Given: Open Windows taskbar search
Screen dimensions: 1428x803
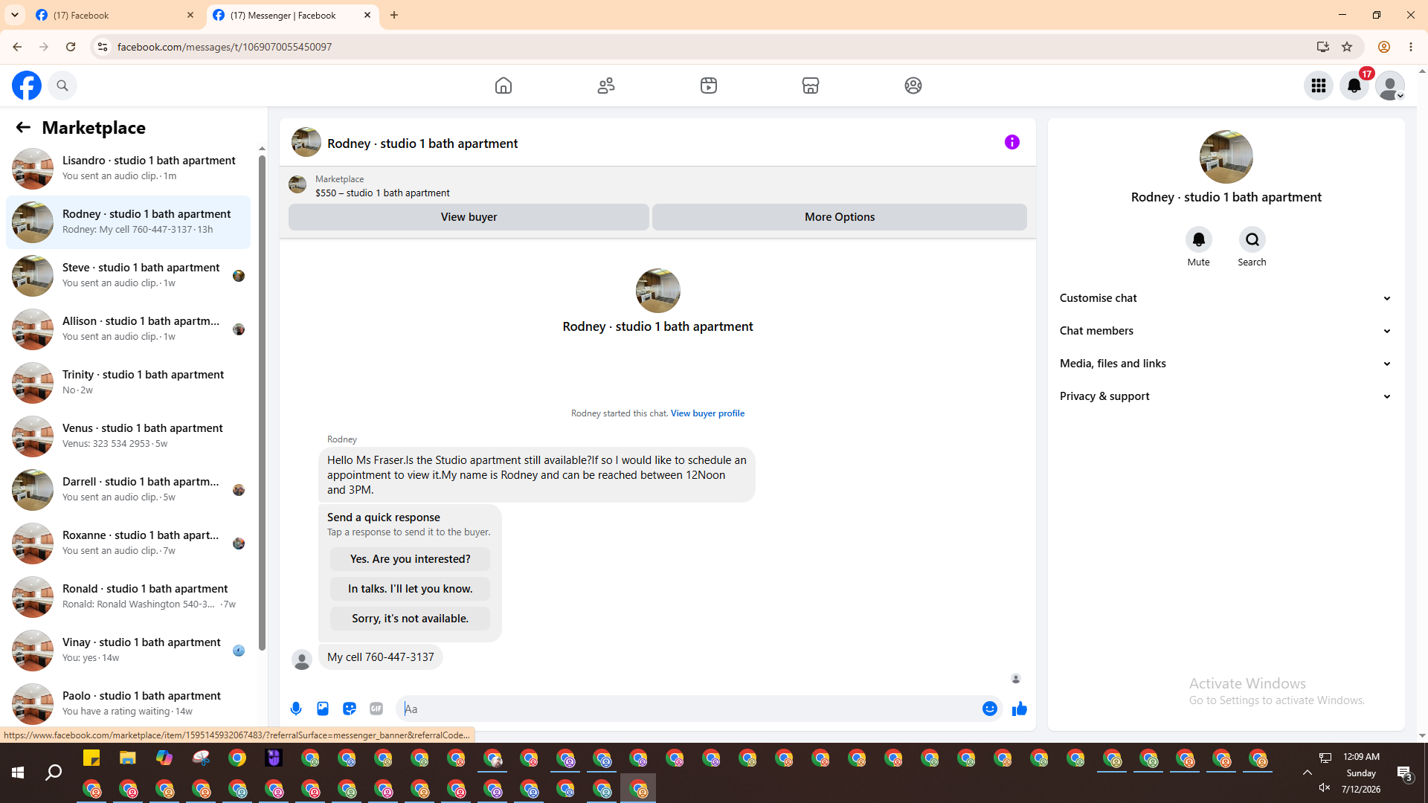Looking at the screenshot, I should tap(54, 773).
